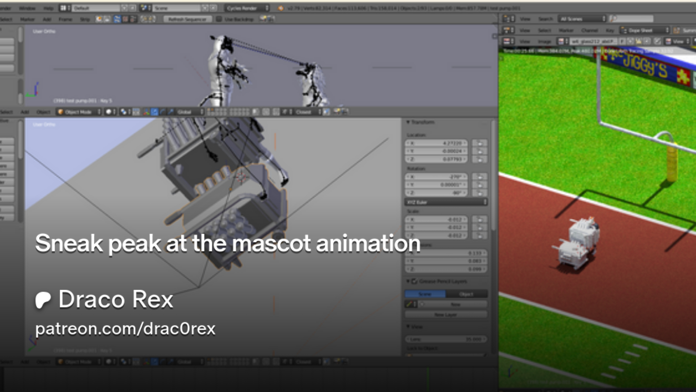Open the Marker menu in sequencer header
This screenshot has height=392, width=696.
pos(27,19)
